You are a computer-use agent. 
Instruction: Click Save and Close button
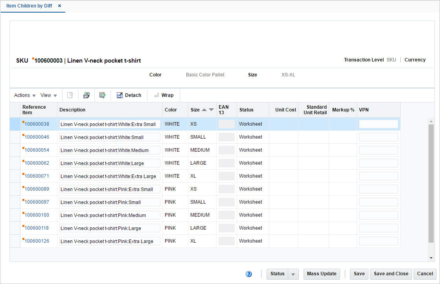pos(391,274)
